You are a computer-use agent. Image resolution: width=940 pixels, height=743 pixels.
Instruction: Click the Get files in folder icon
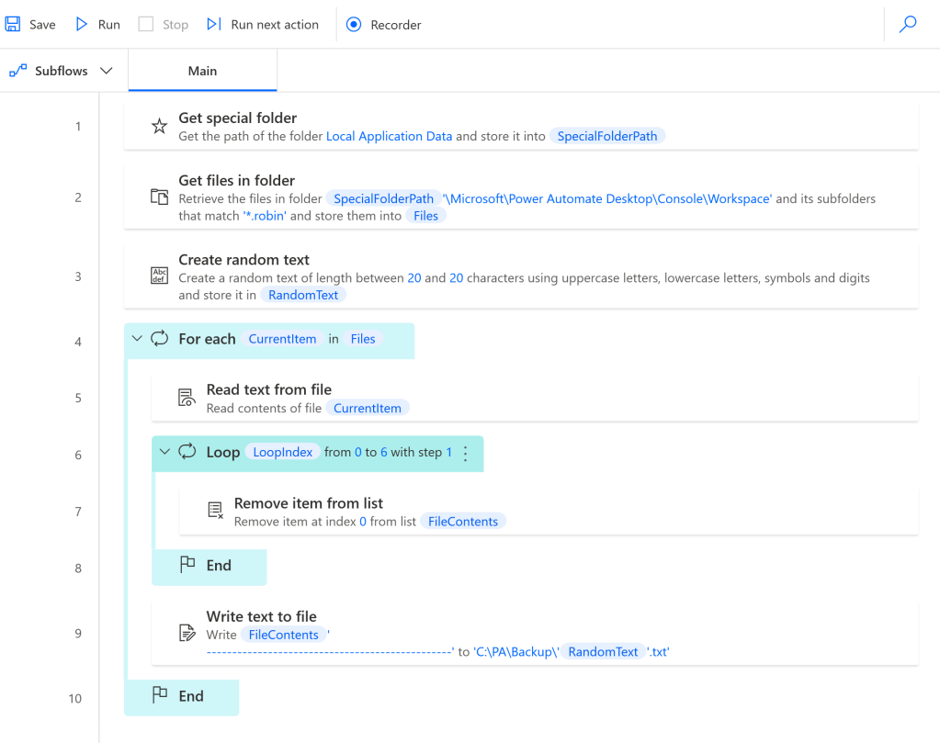click(159, 197)
